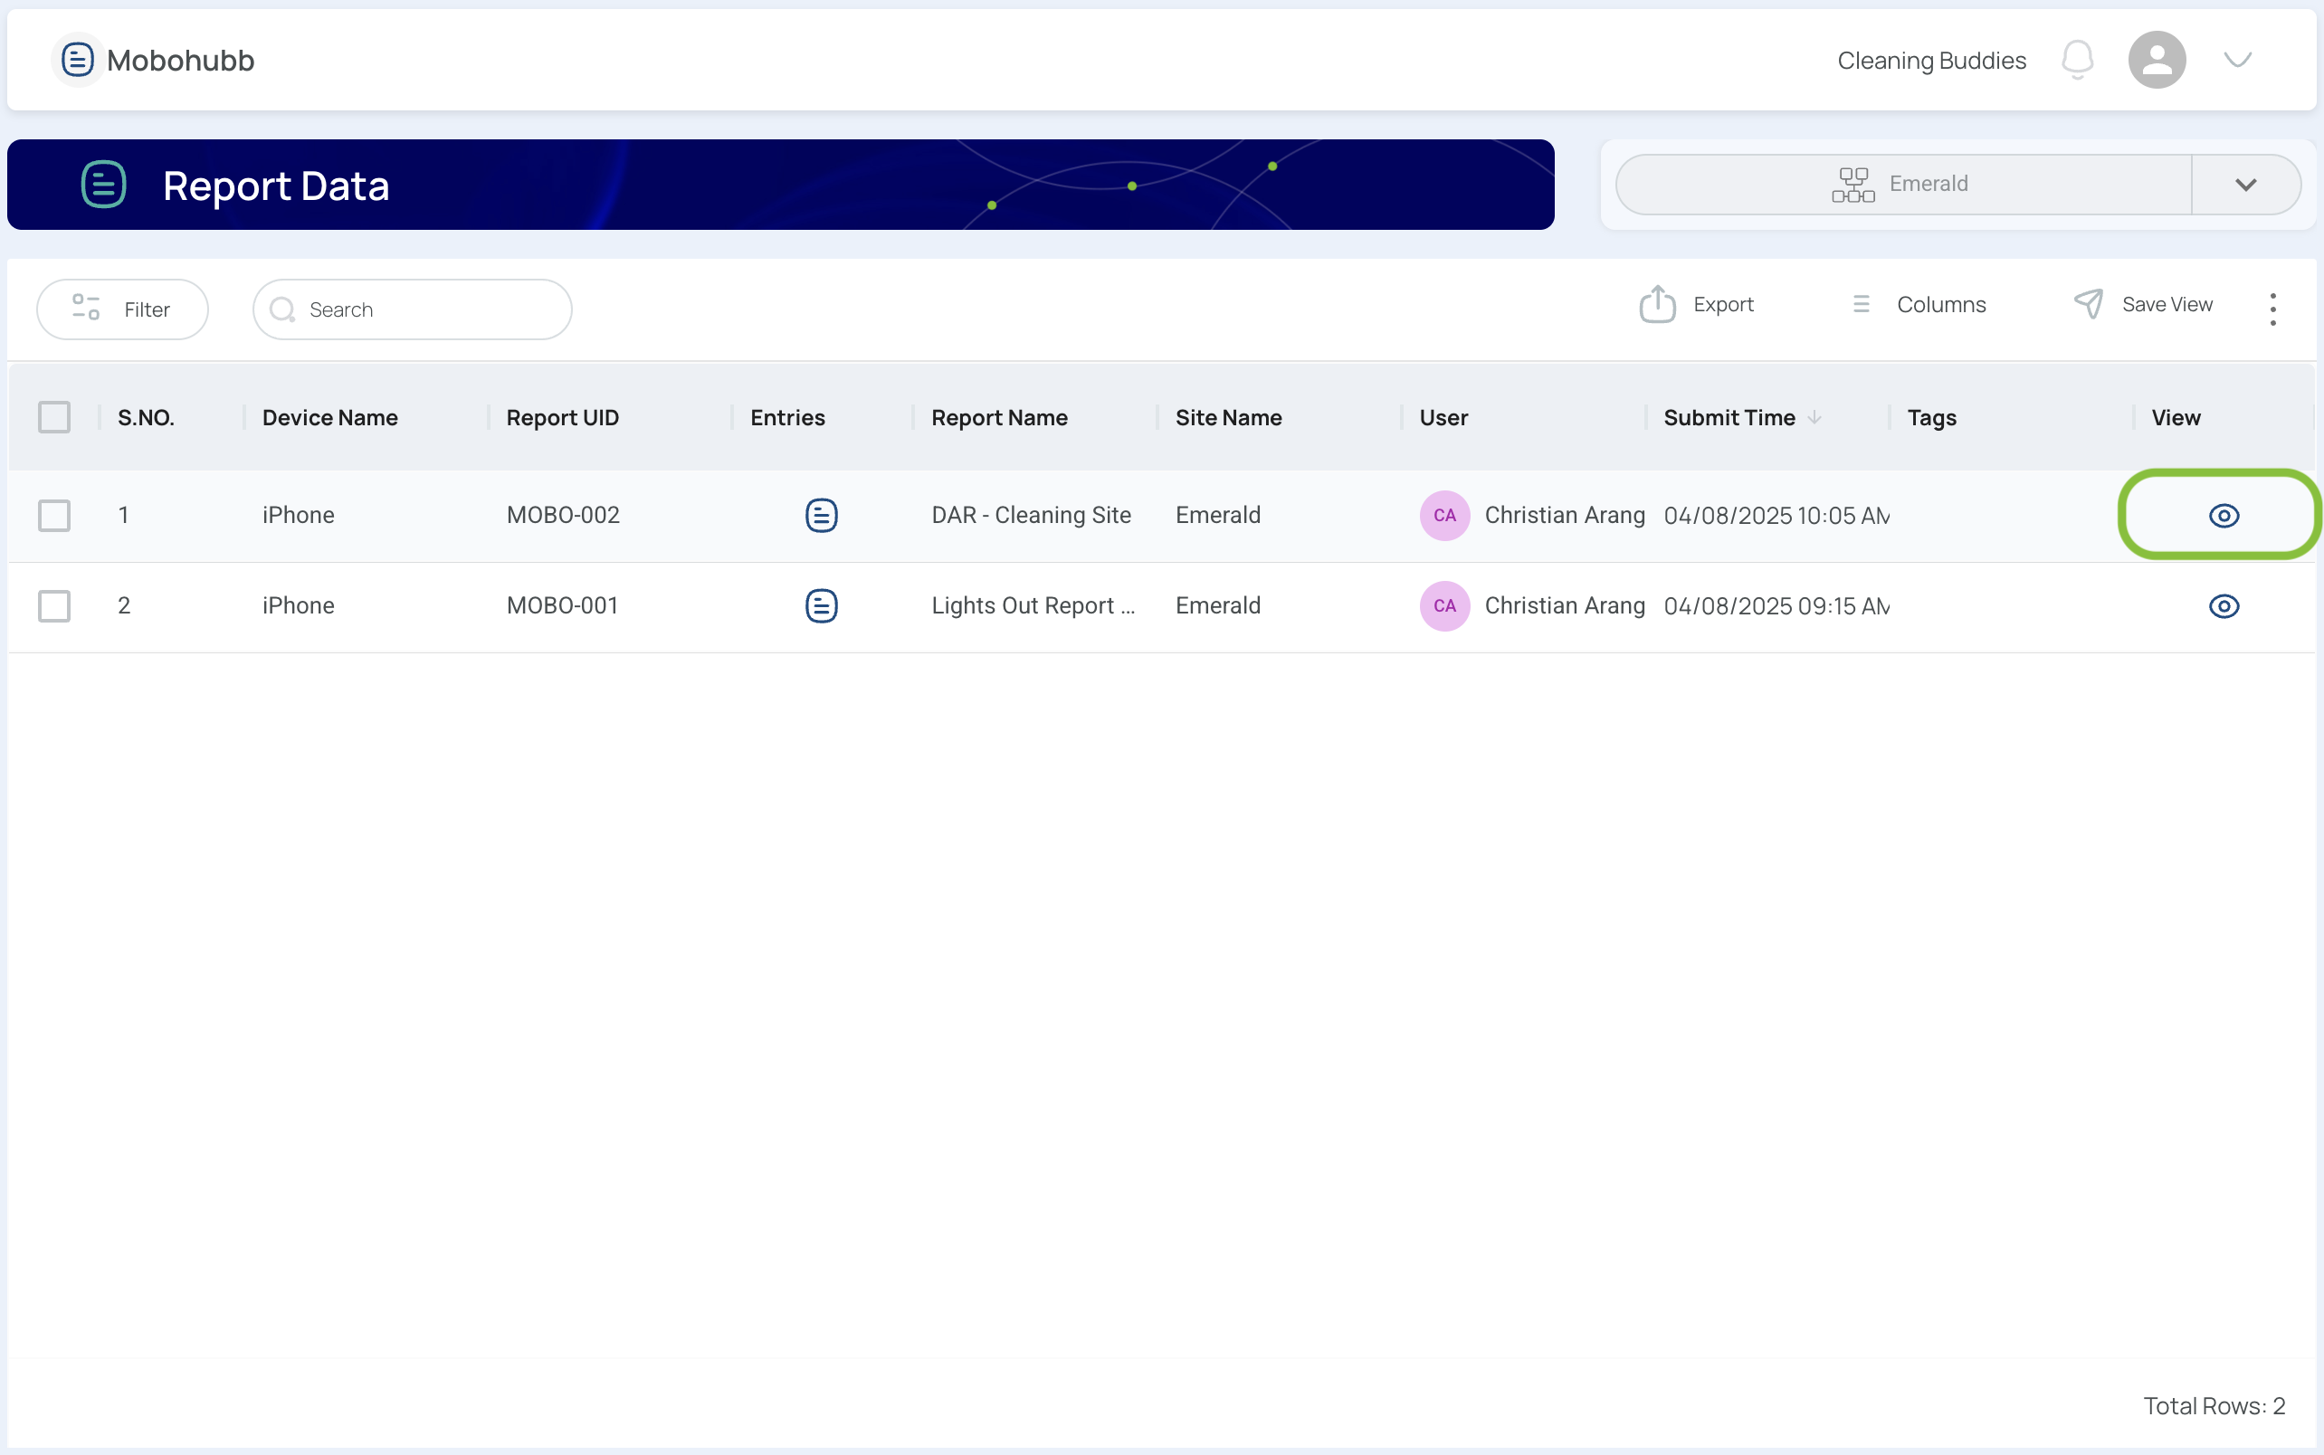
Task: Click the Device Name column header
Action: pos(330,418)
